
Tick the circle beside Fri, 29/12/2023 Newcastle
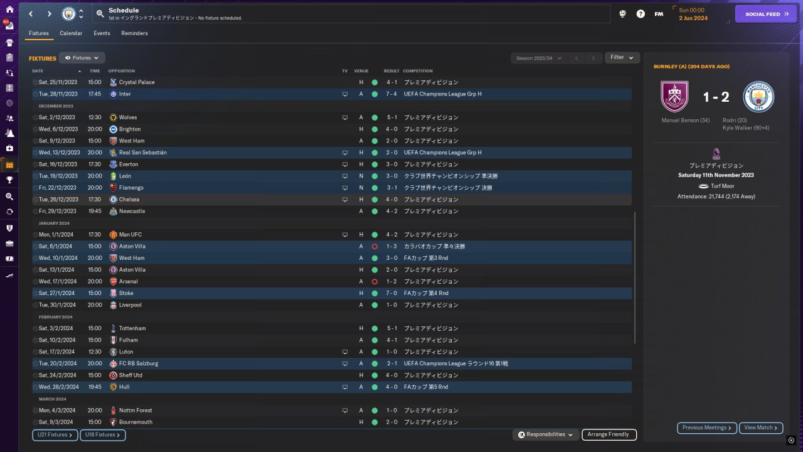pos(35,212)
